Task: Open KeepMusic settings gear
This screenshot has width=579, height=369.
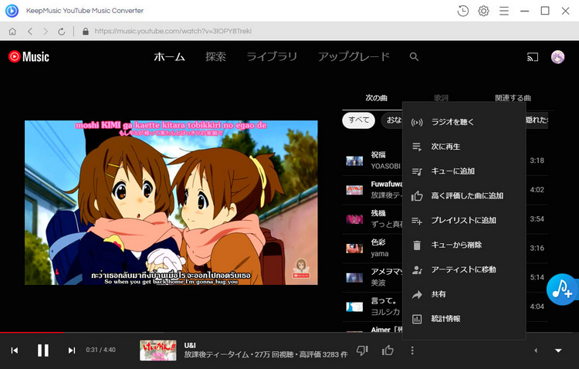Action: click(x=483, y=11)
